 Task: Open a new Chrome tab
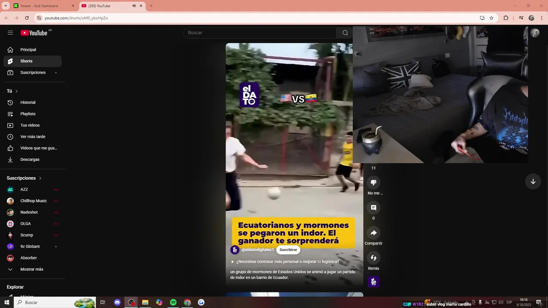(151, 6)
